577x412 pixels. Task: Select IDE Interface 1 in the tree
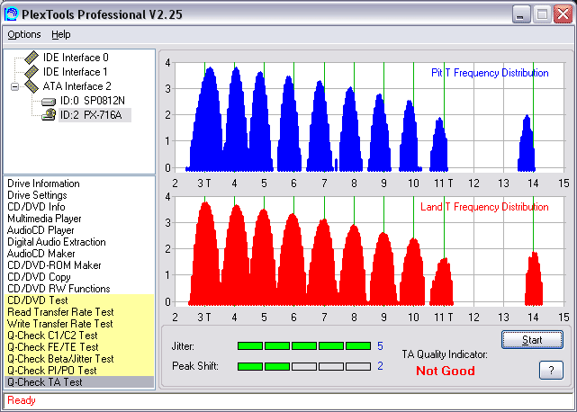tap(76, 72)
